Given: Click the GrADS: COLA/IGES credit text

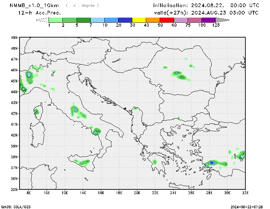Looking at the screenshot, I should tap(16, 207).
